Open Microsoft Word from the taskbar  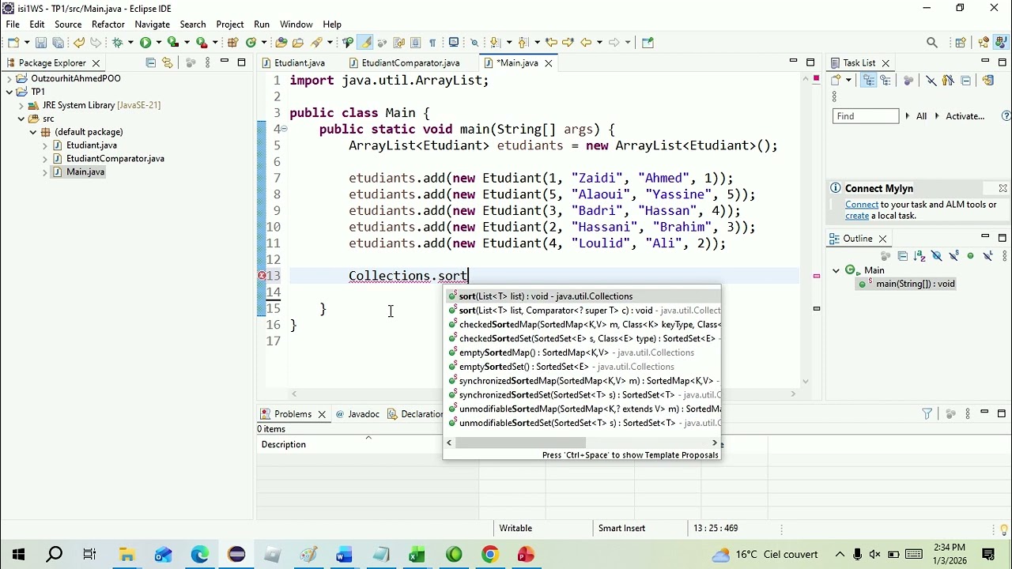tap(344, 555)
